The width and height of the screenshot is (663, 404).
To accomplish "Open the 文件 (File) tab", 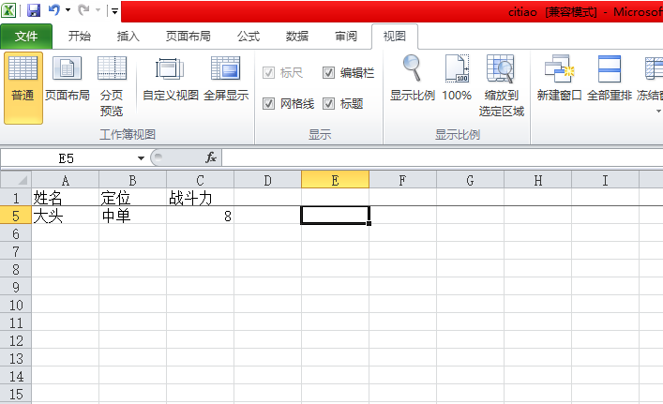I will click(26, 37).
